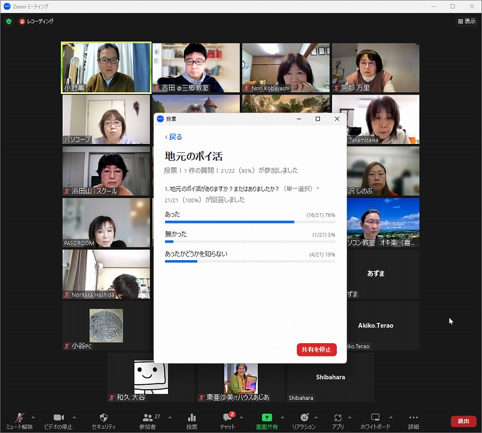This screenshot has width=482, height=433.
Task: Expand the share screen options arrow
Action: tap(282, 417)
